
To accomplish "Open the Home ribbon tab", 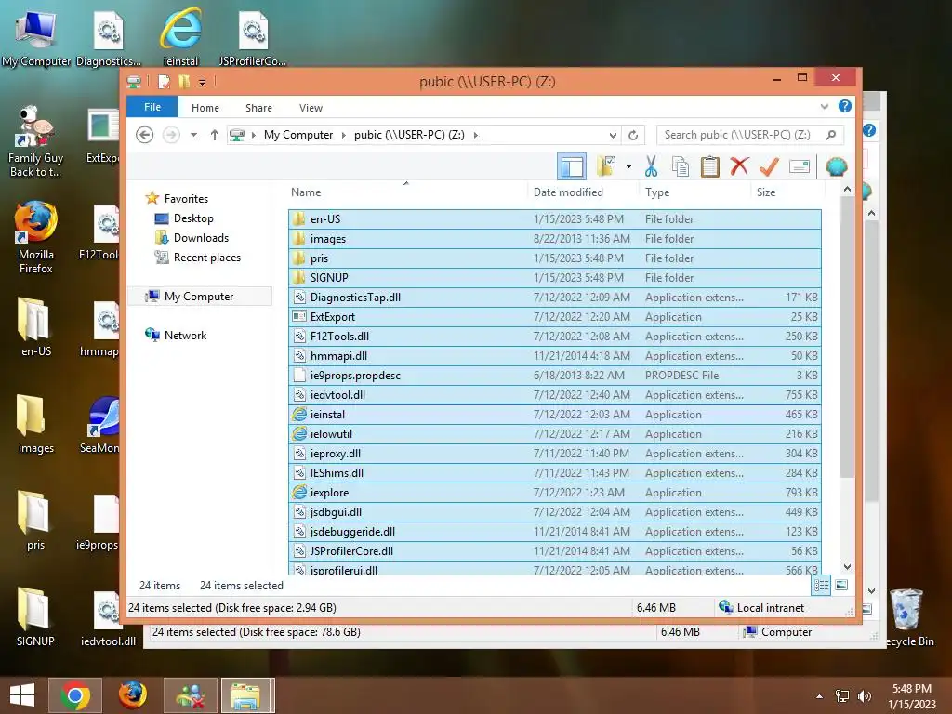I will click(205, 108).
